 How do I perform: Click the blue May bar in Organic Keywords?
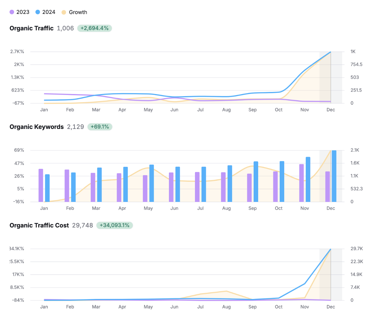click(152, 183)
